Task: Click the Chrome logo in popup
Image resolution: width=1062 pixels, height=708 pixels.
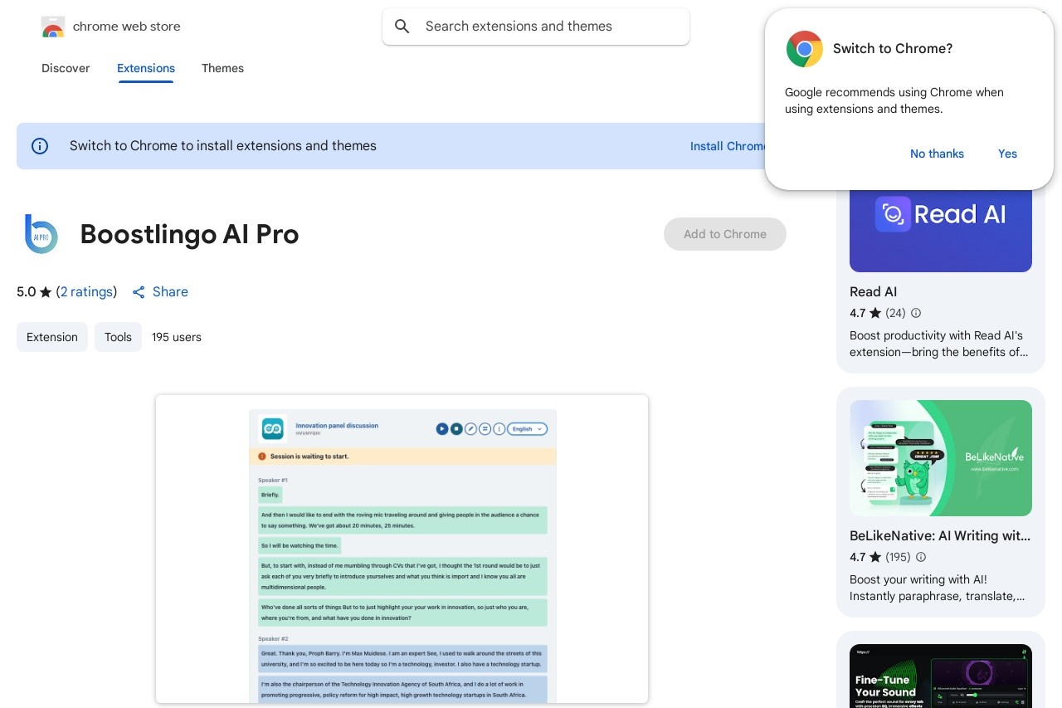Action: pyautogui.click(x=804, y=49)
